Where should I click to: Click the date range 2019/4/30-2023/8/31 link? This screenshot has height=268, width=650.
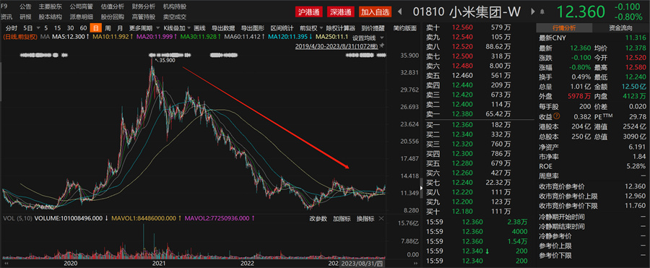pyautogui.click(x=336, y=46)
